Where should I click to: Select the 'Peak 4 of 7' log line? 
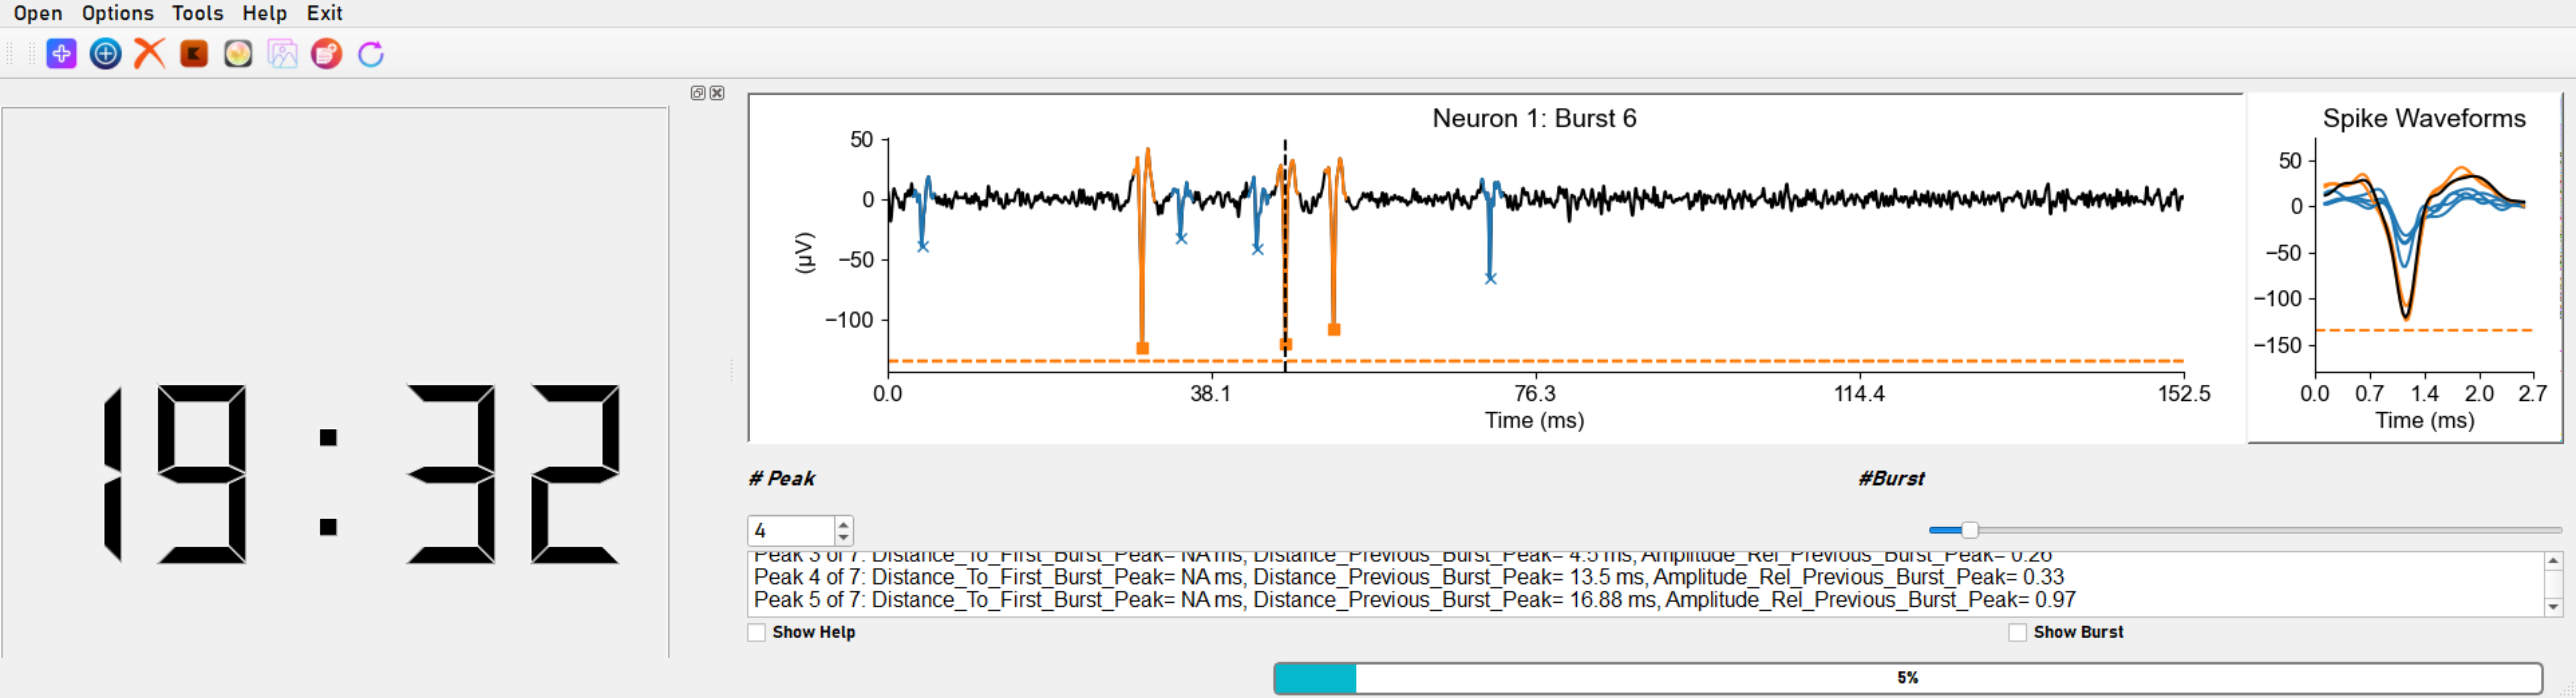1409,577
